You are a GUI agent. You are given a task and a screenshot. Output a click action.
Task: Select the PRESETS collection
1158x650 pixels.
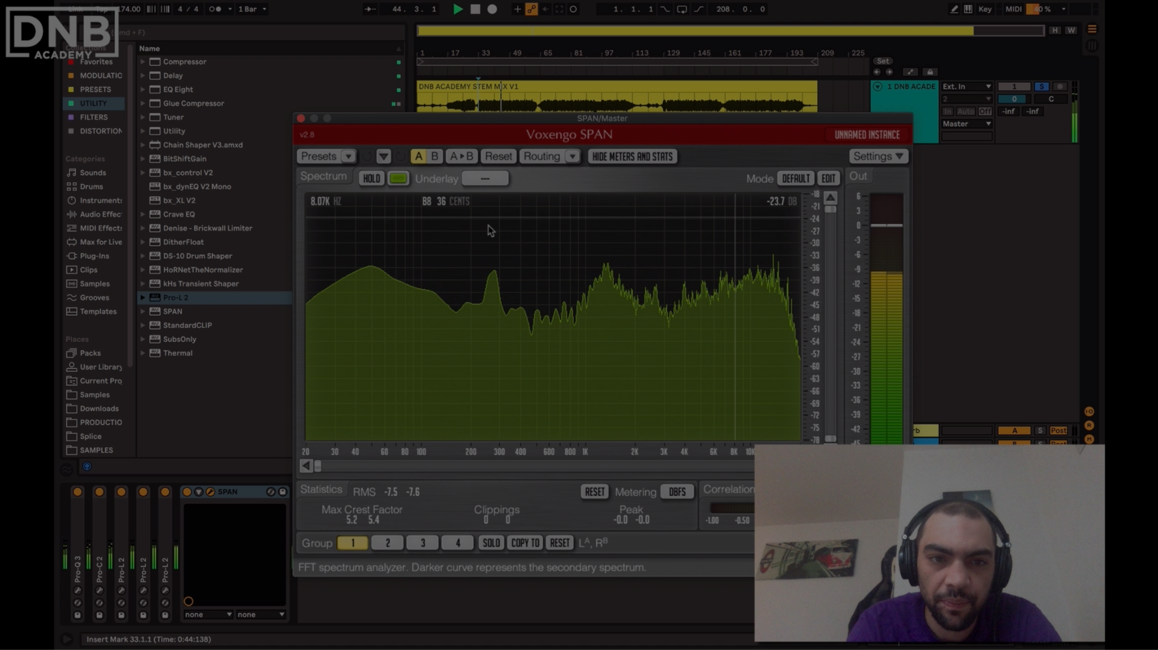pos(95,89)
